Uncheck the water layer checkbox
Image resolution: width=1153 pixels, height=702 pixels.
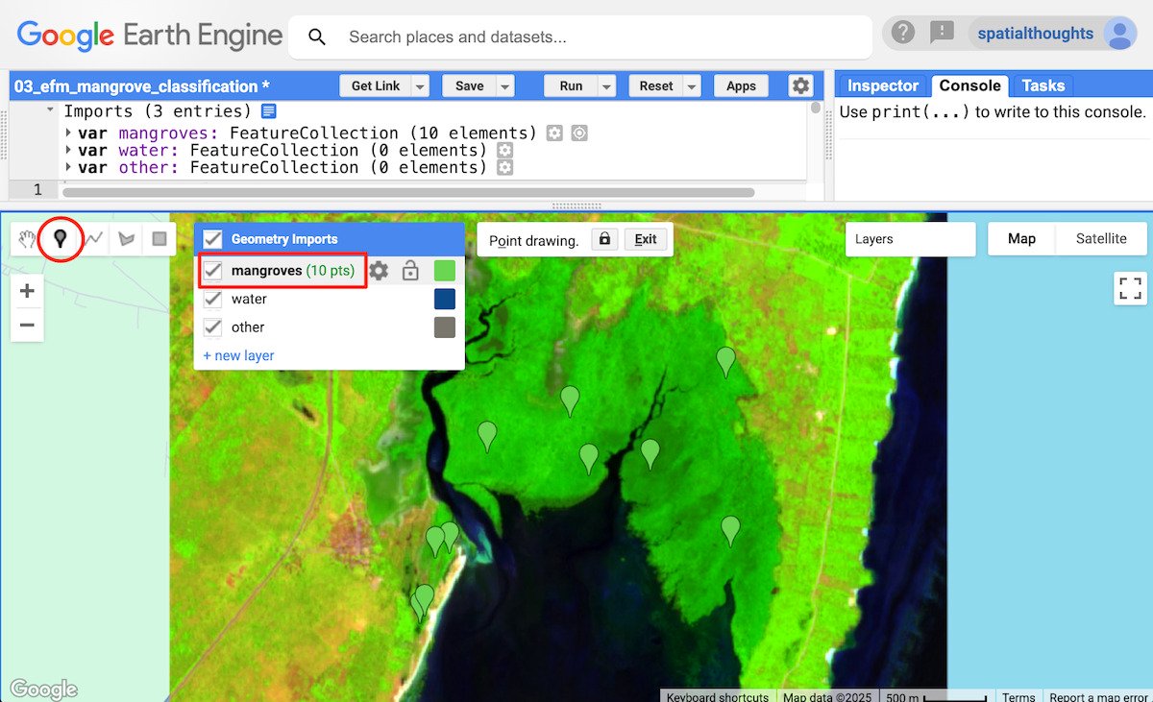click(213, 299)
